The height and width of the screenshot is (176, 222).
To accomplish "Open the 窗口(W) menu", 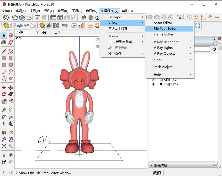I will (x=92, y=11).
